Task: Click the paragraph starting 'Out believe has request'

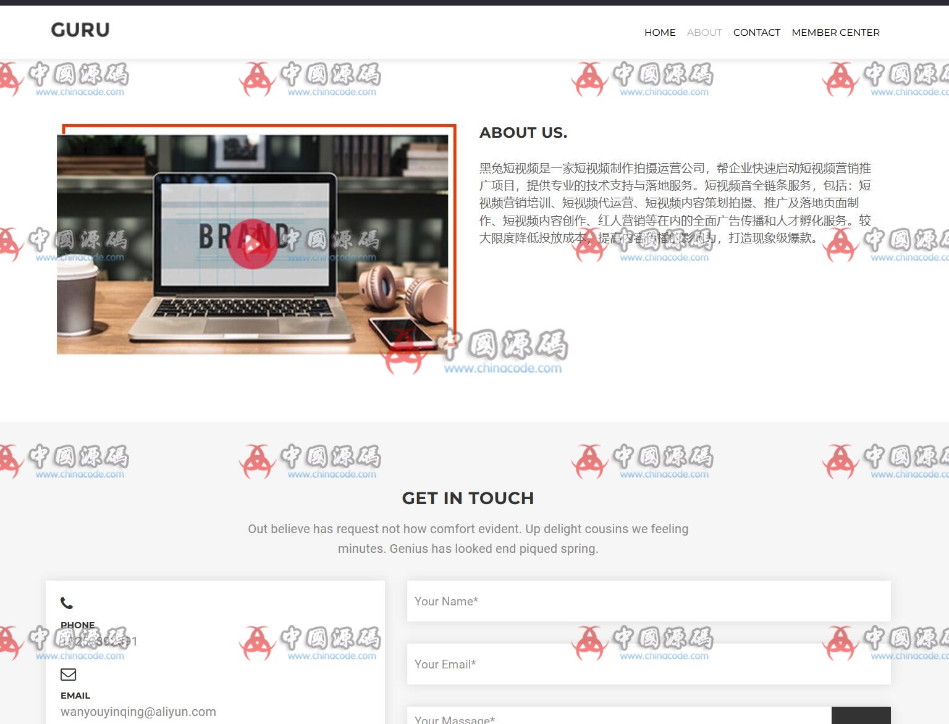Action: click(x=468, y=539)
